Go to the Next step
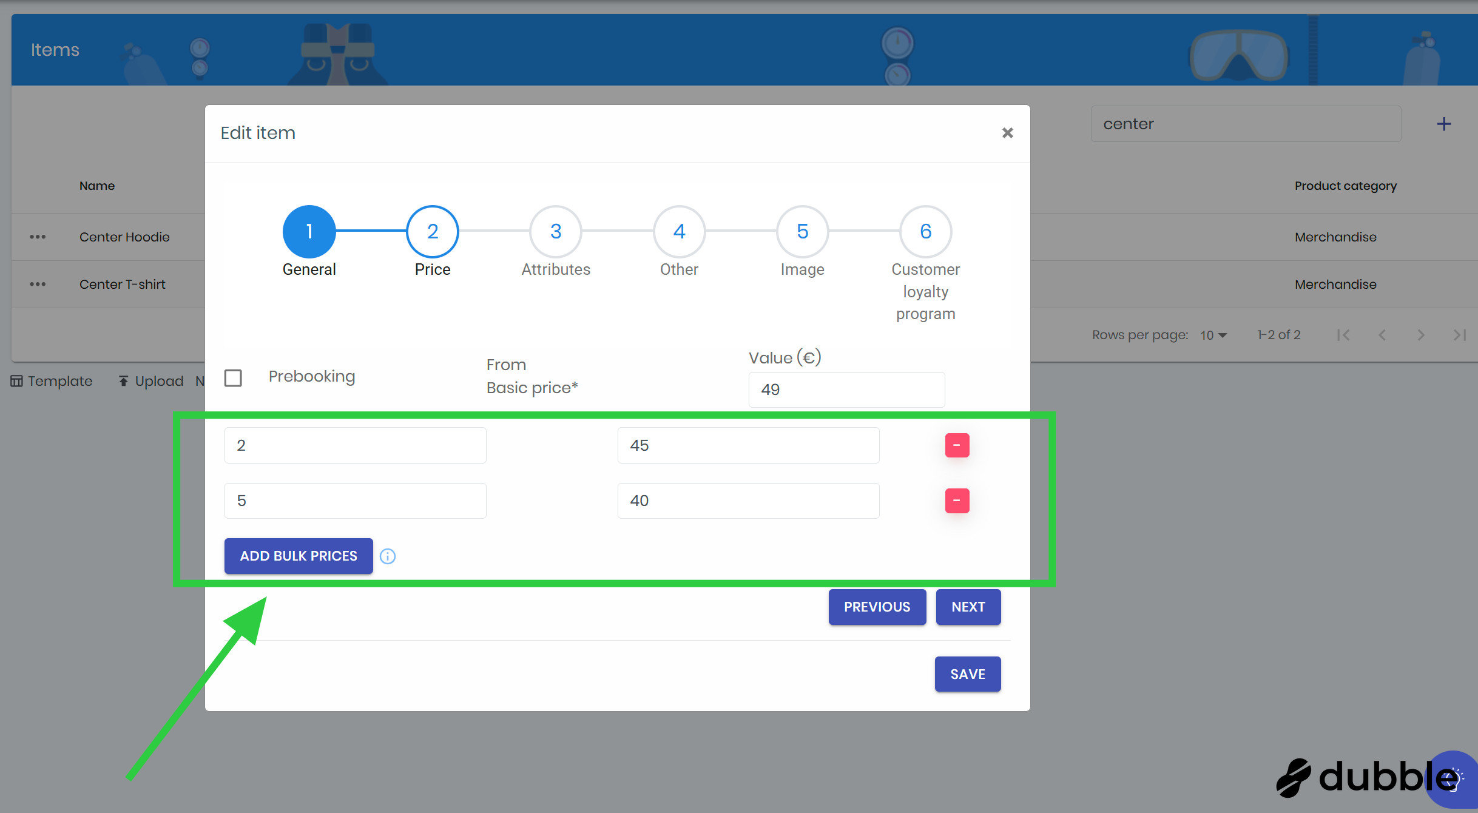This screenshot has height=813, width=1478. click(968, 607)
